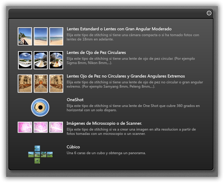Click the description about 360 grados en horizontal
The image size is (224, 183).
click(133, 108)
